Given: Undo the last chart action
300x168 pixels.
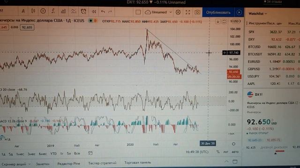Looking at the screenshot, I should tap(103, 12).
